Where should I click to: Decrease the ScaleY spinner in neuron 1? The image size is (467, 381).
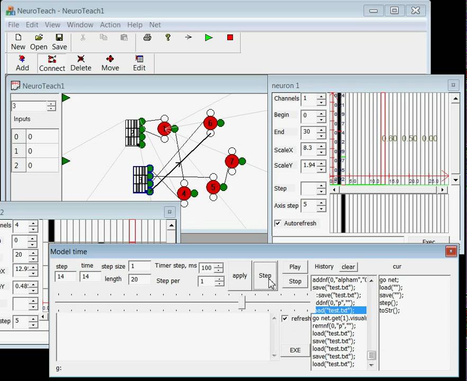(321, 170)
